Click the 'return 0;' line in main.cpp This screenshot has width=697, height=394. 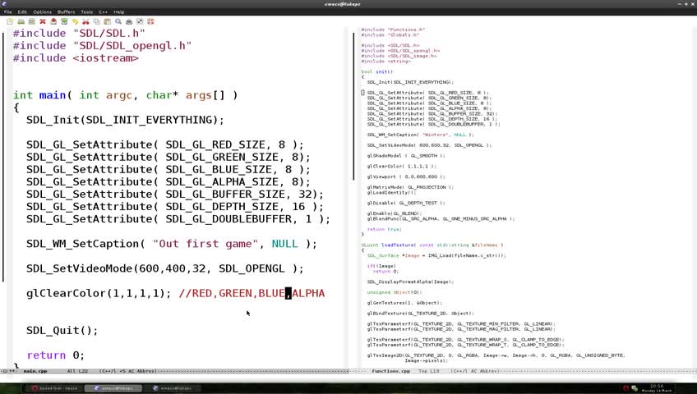click(56, 355)
